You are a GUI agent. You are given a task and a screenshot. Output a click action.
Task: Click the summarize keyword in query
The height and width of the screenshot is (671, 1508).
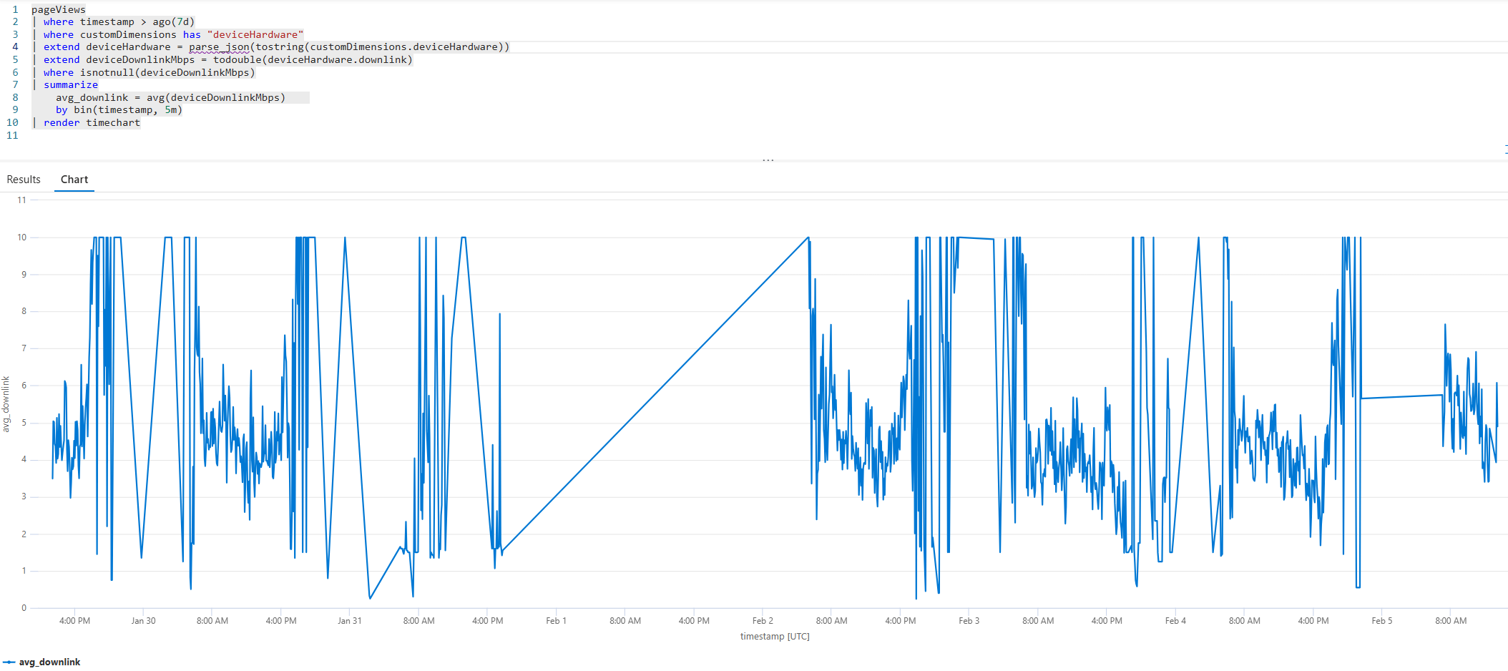coord(70,85)
